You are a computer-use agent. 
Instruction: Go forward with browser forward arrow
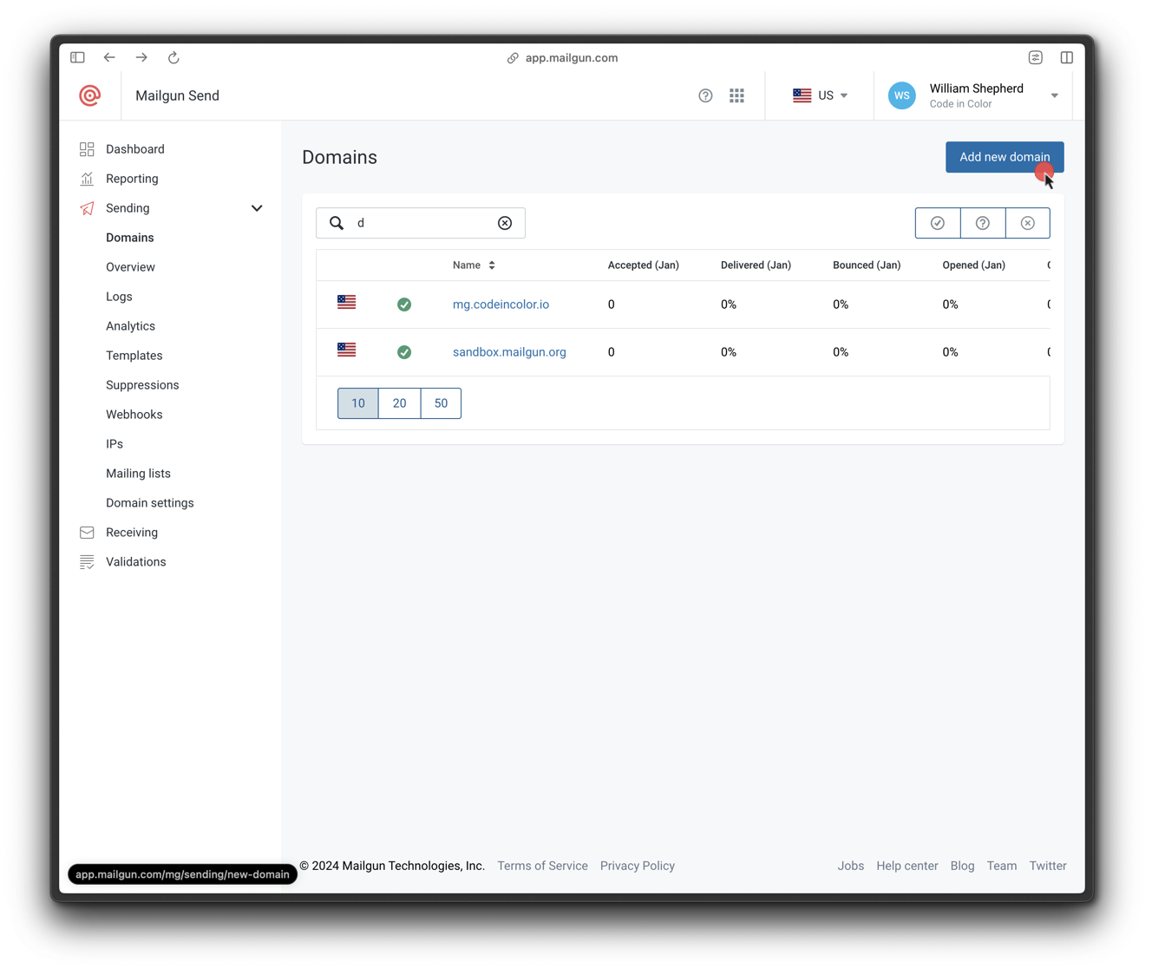(141, 57)
